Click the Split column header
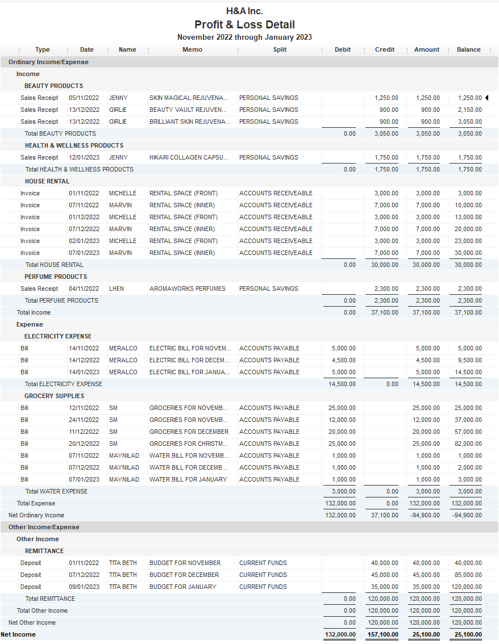 280,49
